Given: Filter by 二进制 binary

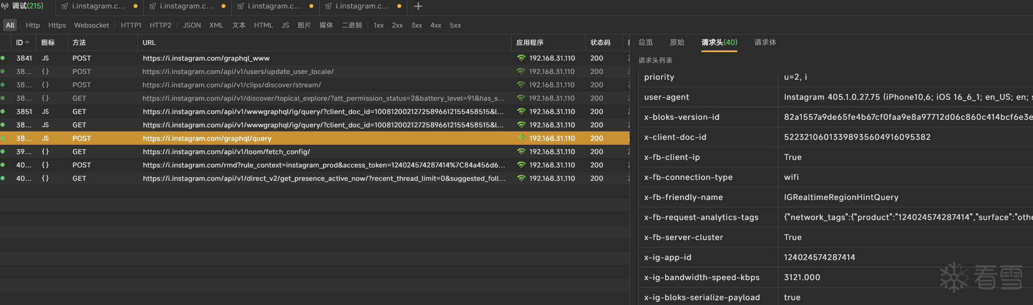Looking at the screenshot, I should pos(352,25).
